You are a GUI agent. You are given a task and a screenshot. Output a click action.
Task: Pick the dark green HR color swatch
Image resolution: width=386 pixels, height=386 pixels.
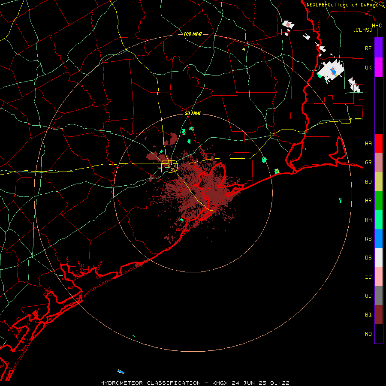[379, 201]
